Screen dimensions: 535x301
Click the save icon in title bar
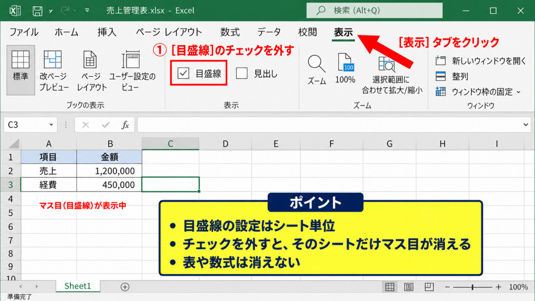(x=37, y=10)
